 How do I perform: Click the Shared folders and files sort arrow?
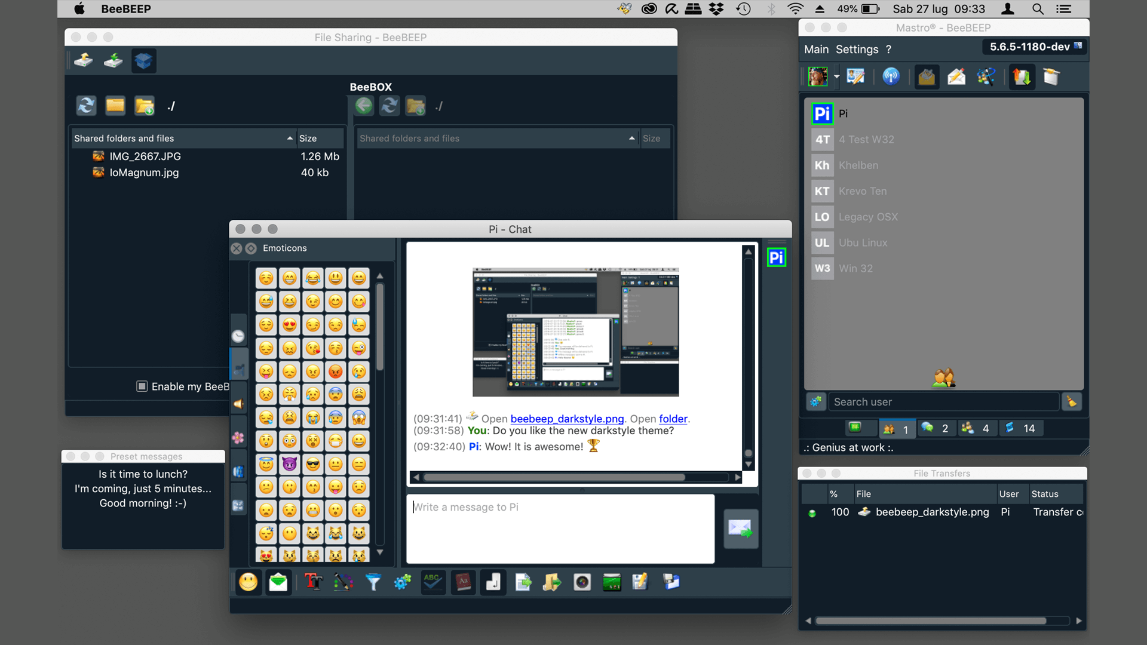click(290, 138)
